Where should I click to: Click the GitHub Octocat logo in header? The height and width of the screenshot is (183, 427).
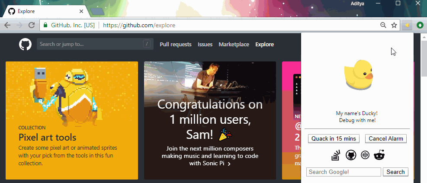coord(26,44)
